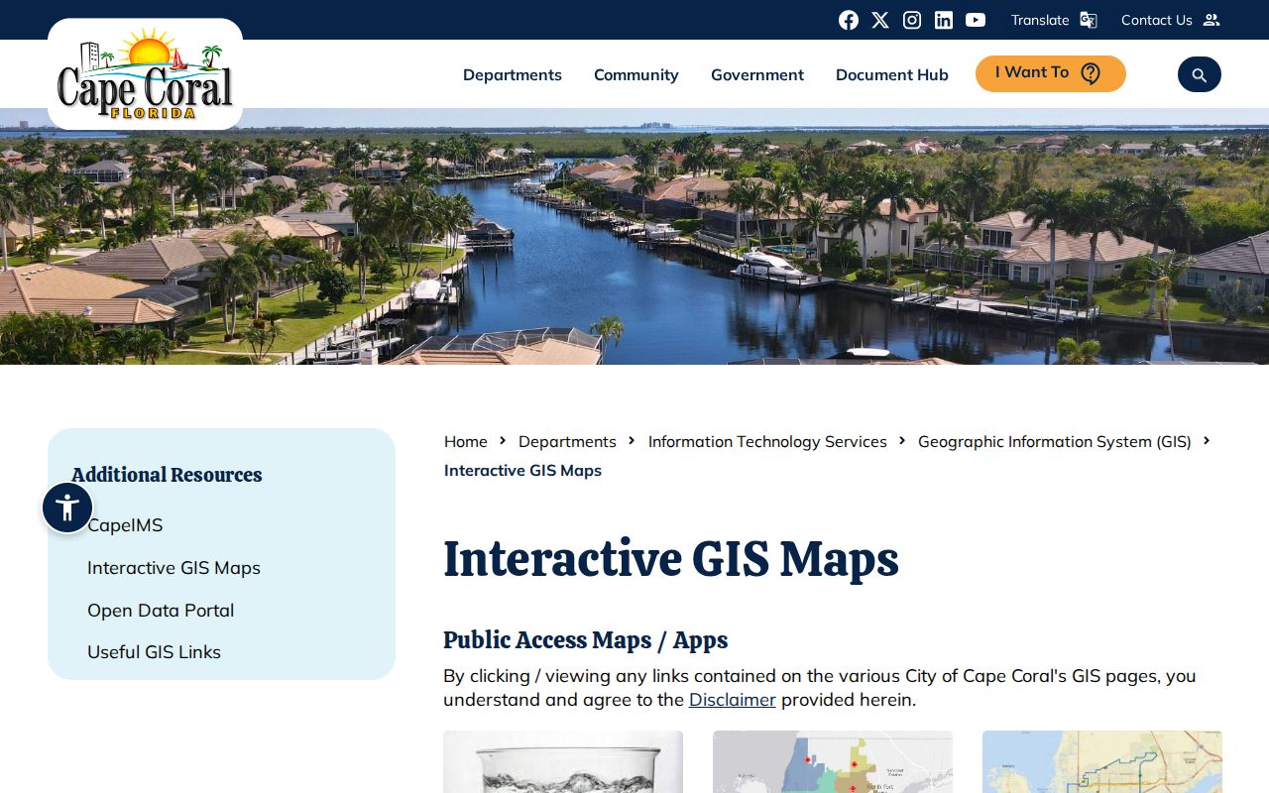Click the Public Access Maps / Apps heading
The width and height of the screenshot is (1269, 793).
click(x=586, y=640)
